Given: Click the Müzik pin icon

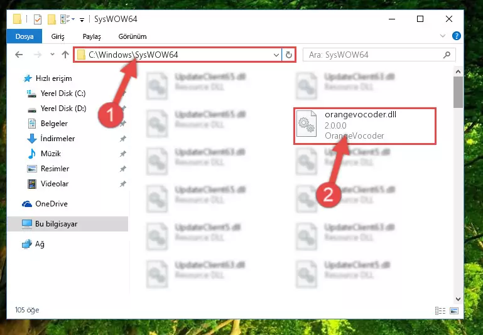Looking at the screenshot, I should click(x=123, y=154).
